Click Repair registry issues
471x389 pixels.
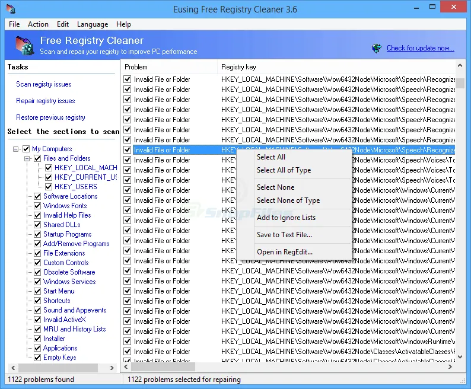[x=45, y=101]
